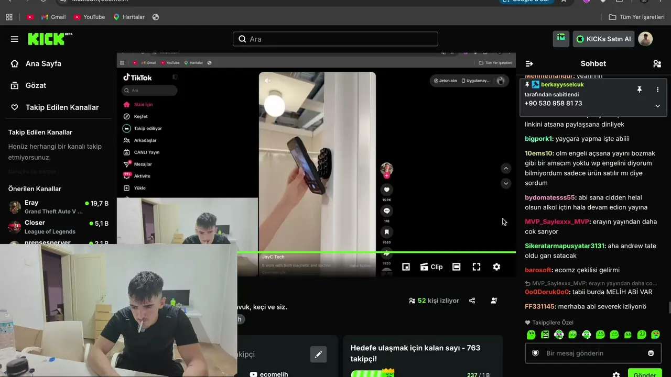Open the Gmail bookmark
The image size is (671, 377).
53,17
